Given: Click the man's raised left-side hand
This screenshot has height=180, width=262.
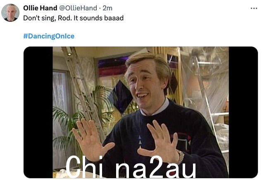Looking at the screenshot, I should (x=92, y=140).
